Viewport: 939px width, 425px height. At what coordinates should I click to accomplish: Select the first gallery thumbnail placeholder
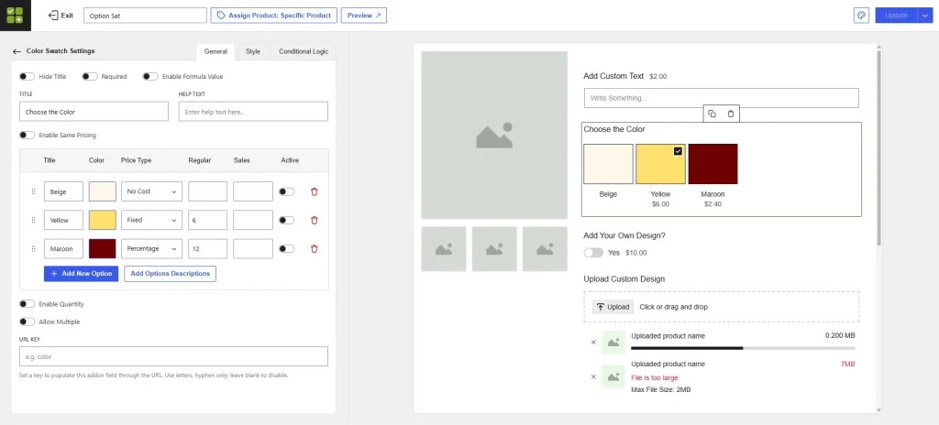[x=444, y=249]
